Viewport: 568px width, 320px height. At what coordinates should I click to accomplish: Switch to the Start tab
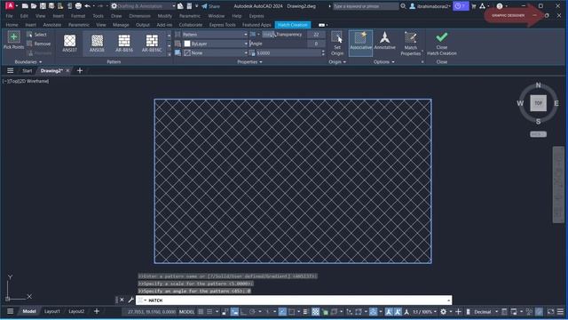coord(28,71)
